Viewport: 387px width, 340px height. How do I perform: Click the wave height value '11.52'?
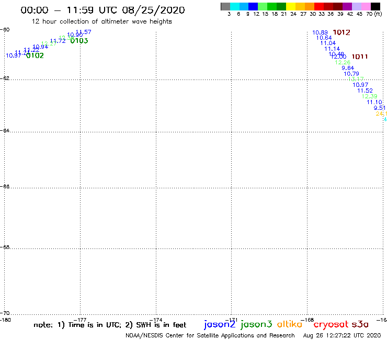click(365, 90)
